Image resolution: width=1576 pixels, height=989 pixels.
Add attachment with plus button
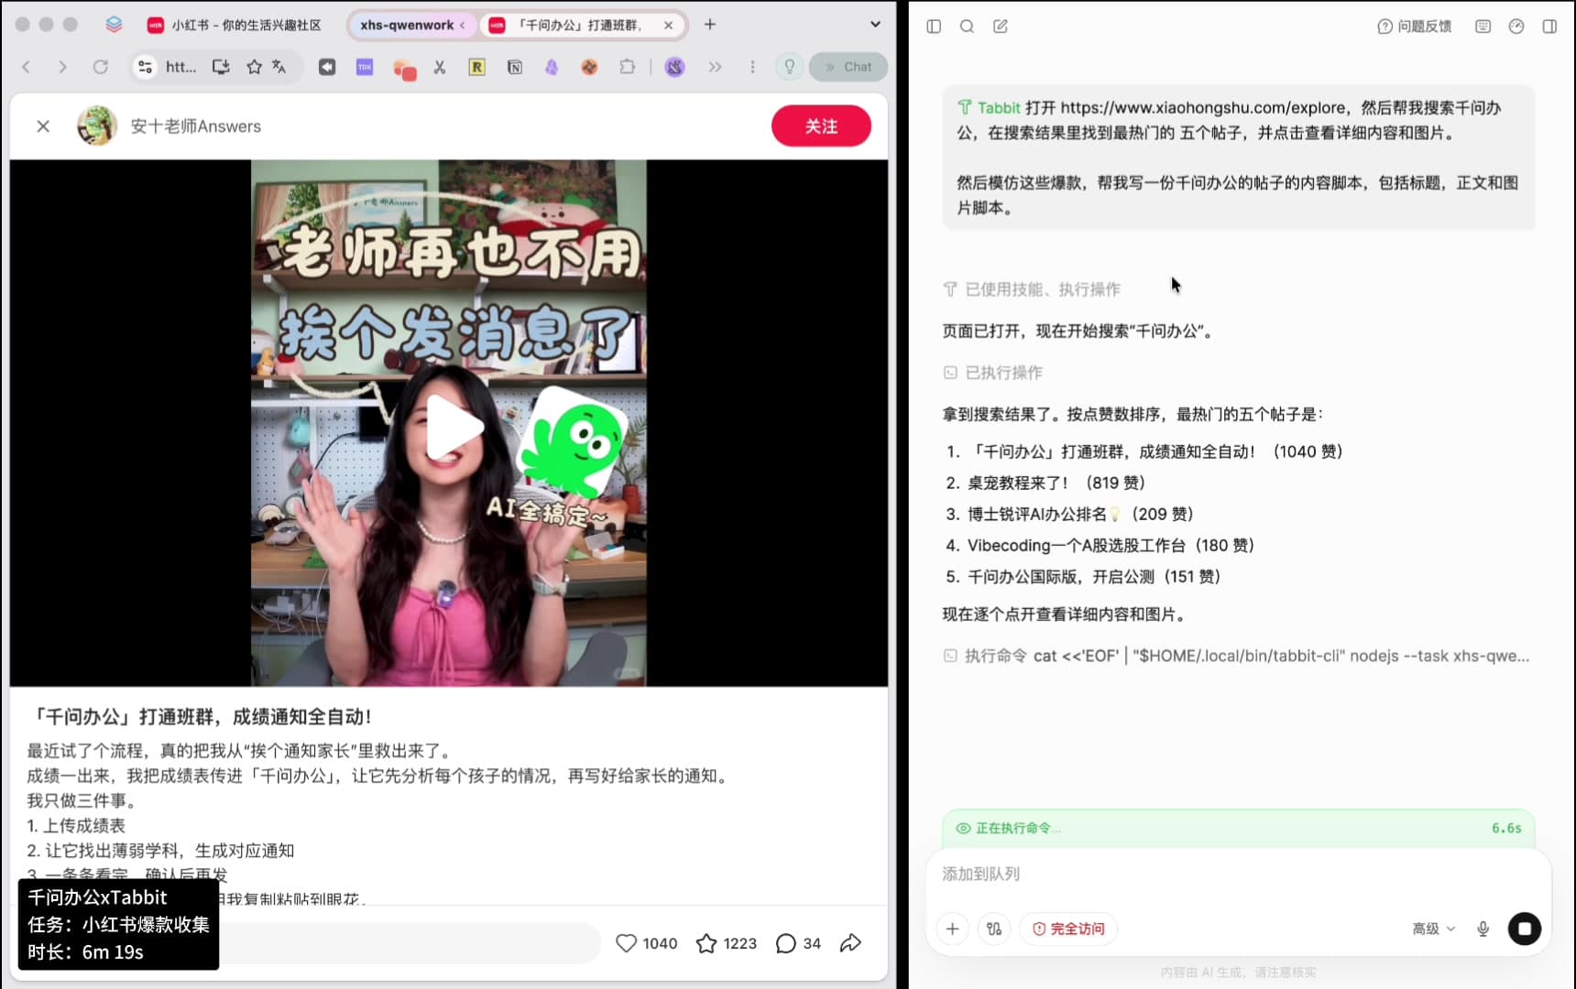point(952,929)
